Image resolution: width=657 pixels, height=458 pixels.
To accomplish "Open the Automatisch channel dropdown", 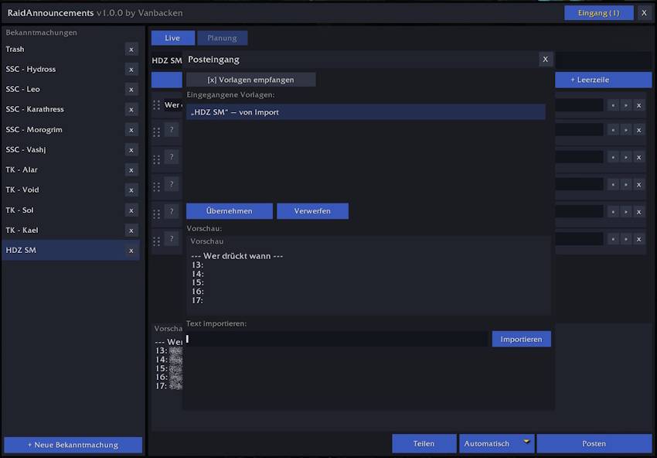I will click(x=496, y=443).
